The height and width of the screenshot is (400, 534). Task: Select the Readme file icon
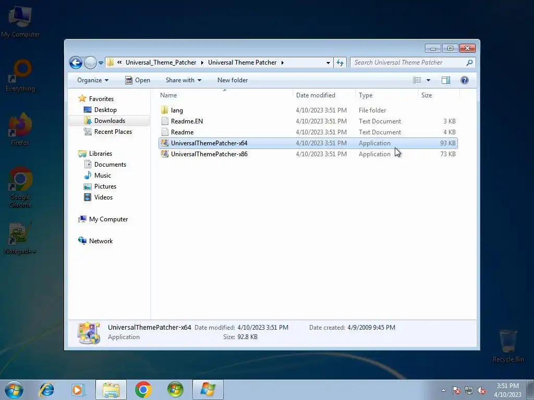(165, 132)
